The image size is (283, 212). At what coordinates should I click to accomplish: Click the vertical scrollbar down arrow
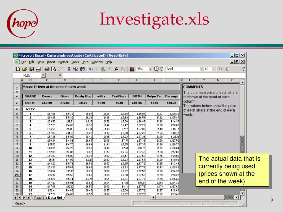tap(243, 193)
